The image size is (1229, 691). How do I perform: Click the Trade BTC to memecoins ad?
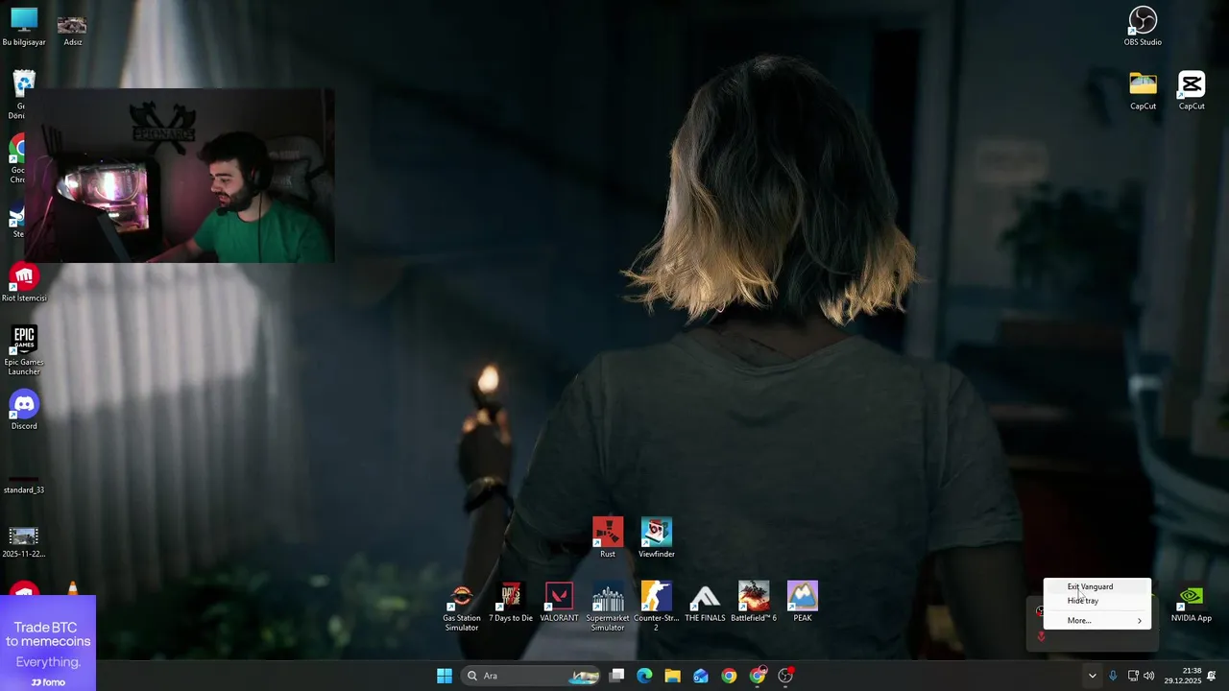click(48, 643)
